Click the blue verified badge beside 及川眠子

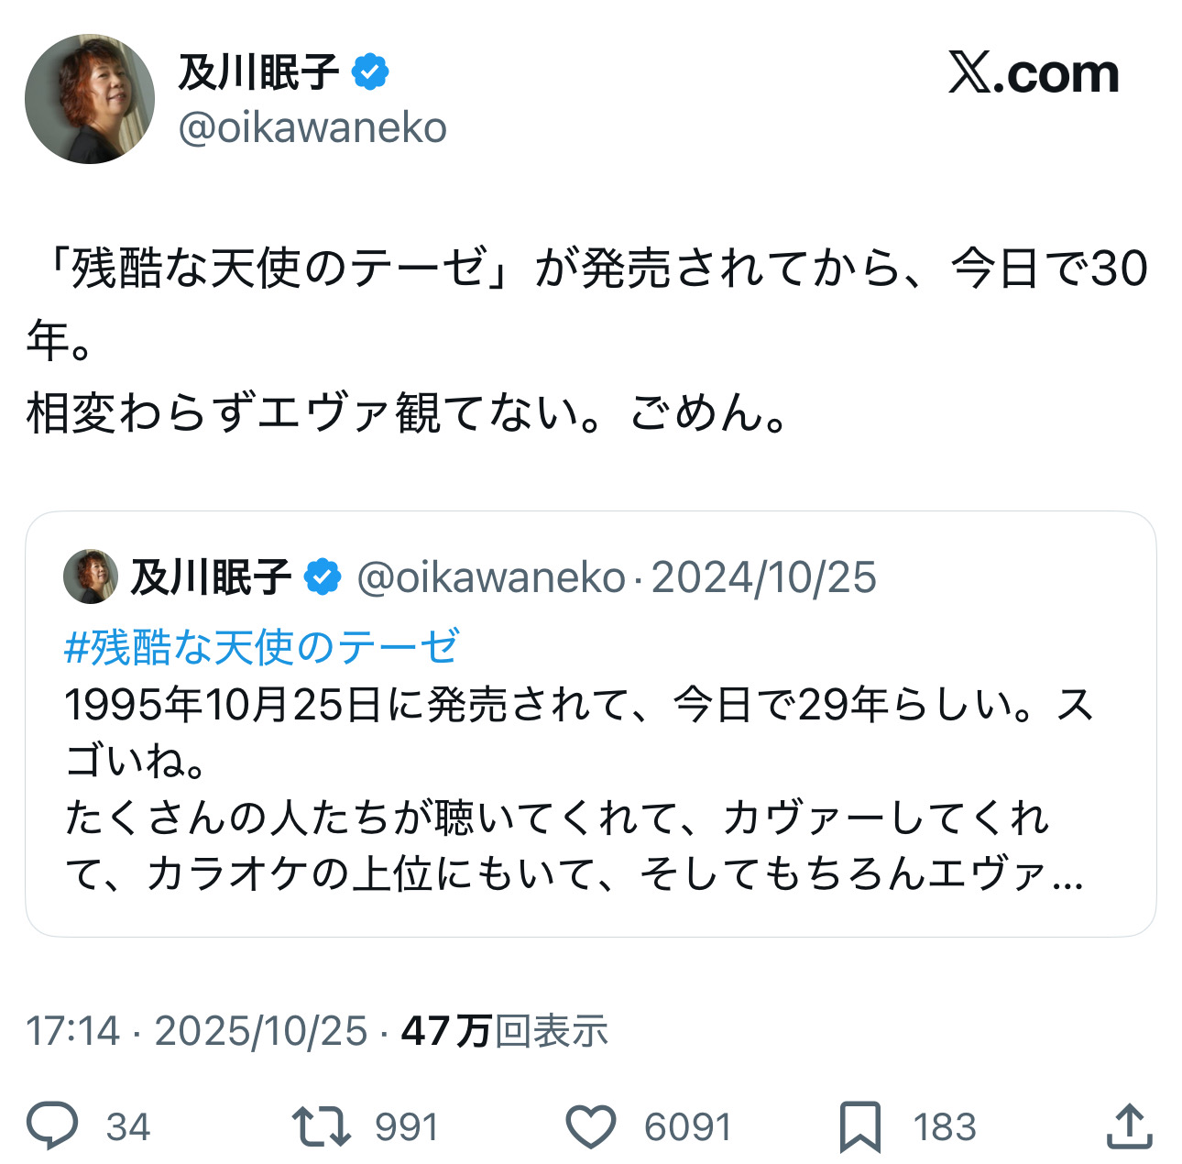(370, 72)
